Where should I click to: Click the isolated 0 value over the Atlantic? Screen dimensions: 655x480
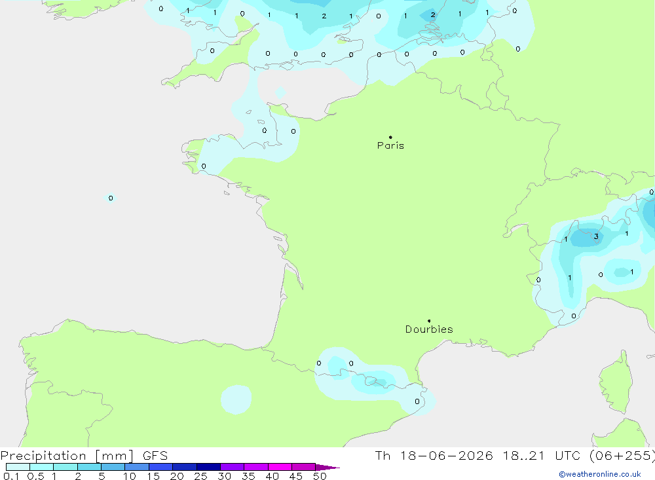click(111, 198)
